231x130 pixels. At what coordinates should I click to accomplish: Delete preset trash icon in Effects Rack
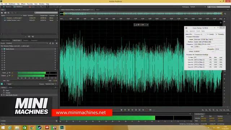53,43
